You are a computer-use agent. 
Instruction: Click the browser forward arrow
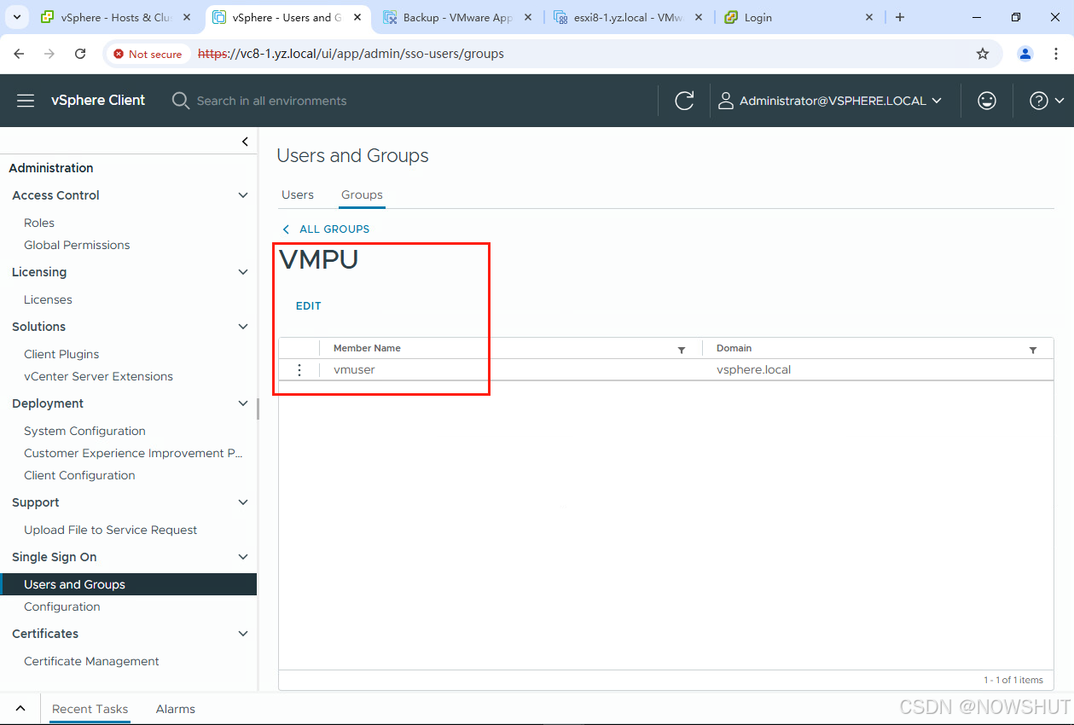pos(49,54)
